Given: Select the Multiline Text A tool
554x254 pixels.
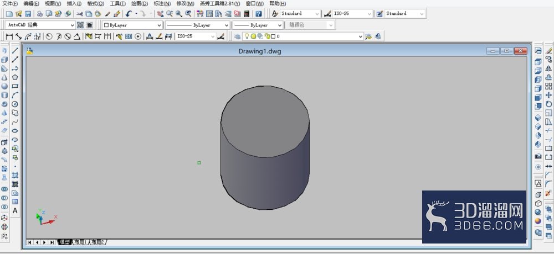Looking at the screenshot, I should click(15, 211).
